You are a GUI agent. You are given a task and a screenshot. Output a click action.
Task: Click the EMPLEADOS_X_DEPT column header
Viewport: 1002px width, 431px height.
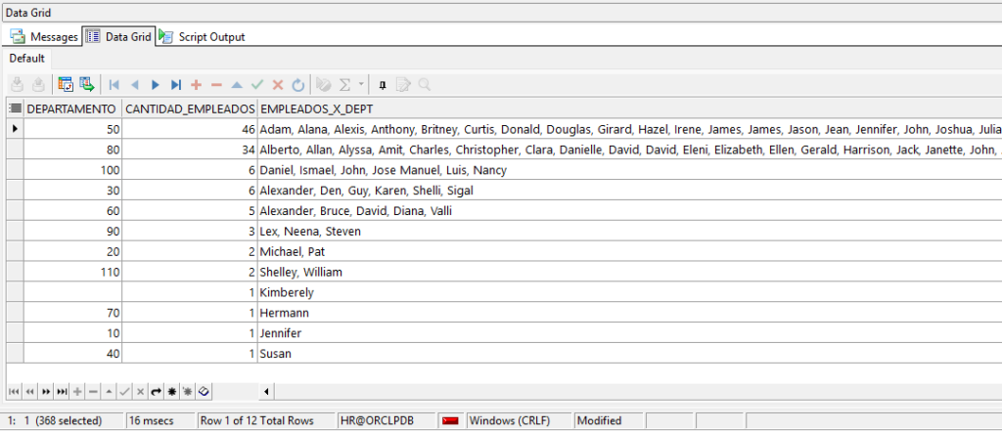tap(316, 108)
